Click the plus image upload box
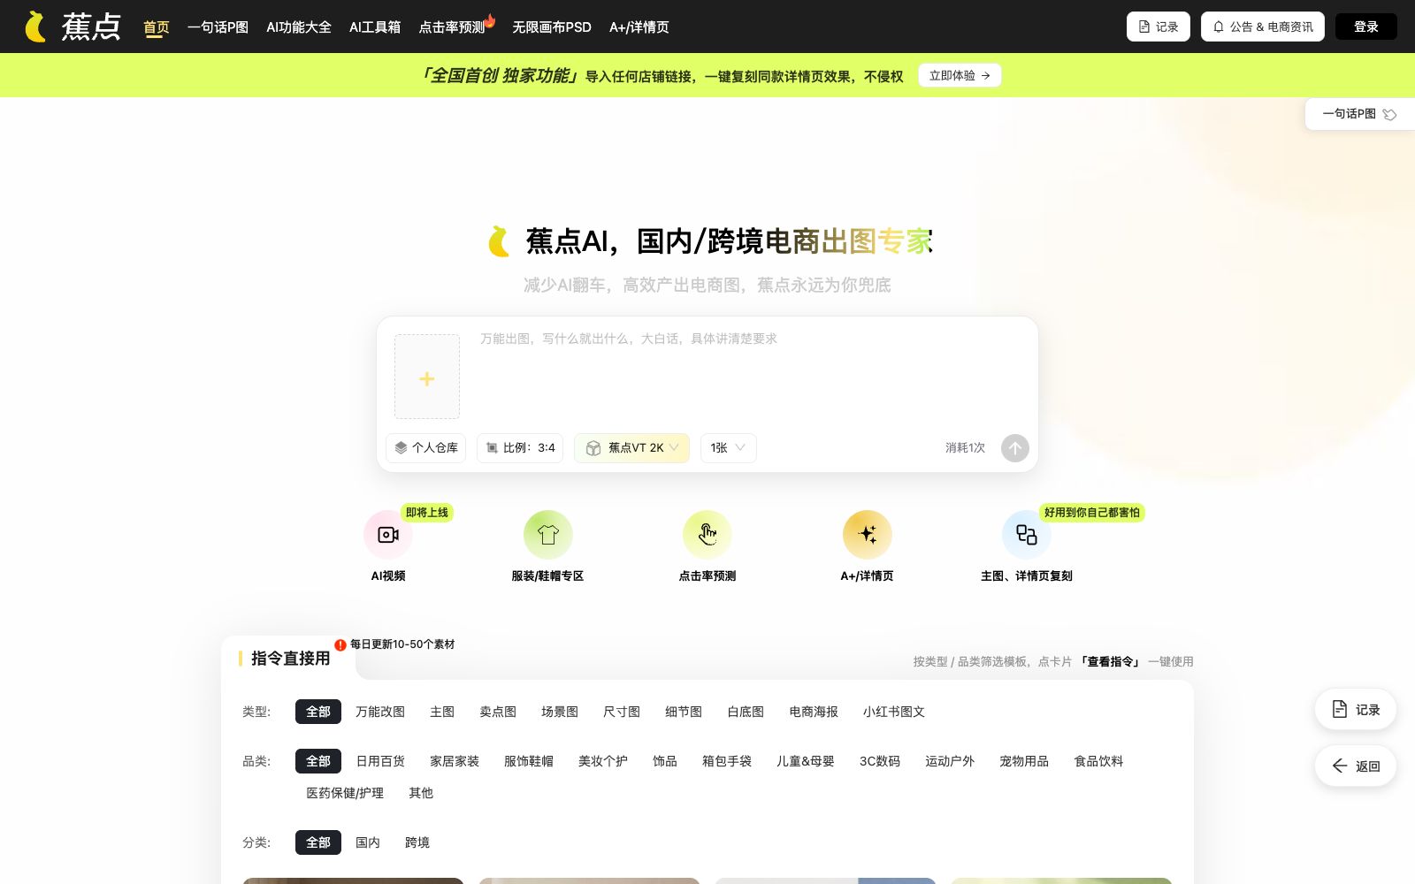 tap(427, 377)
